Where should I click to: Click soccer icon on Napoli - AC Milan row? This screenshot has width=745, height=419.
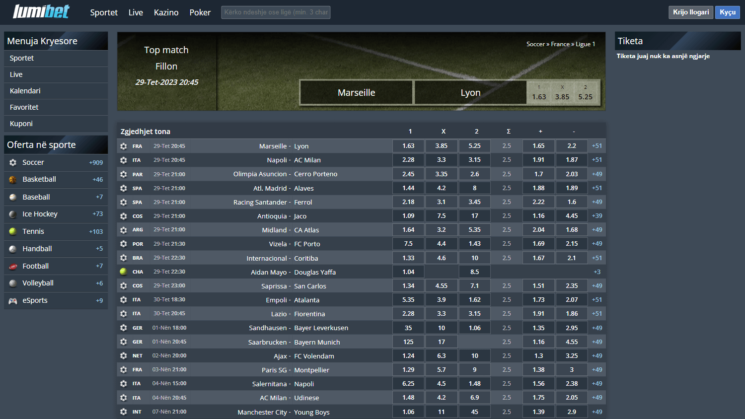click(123, 160)
